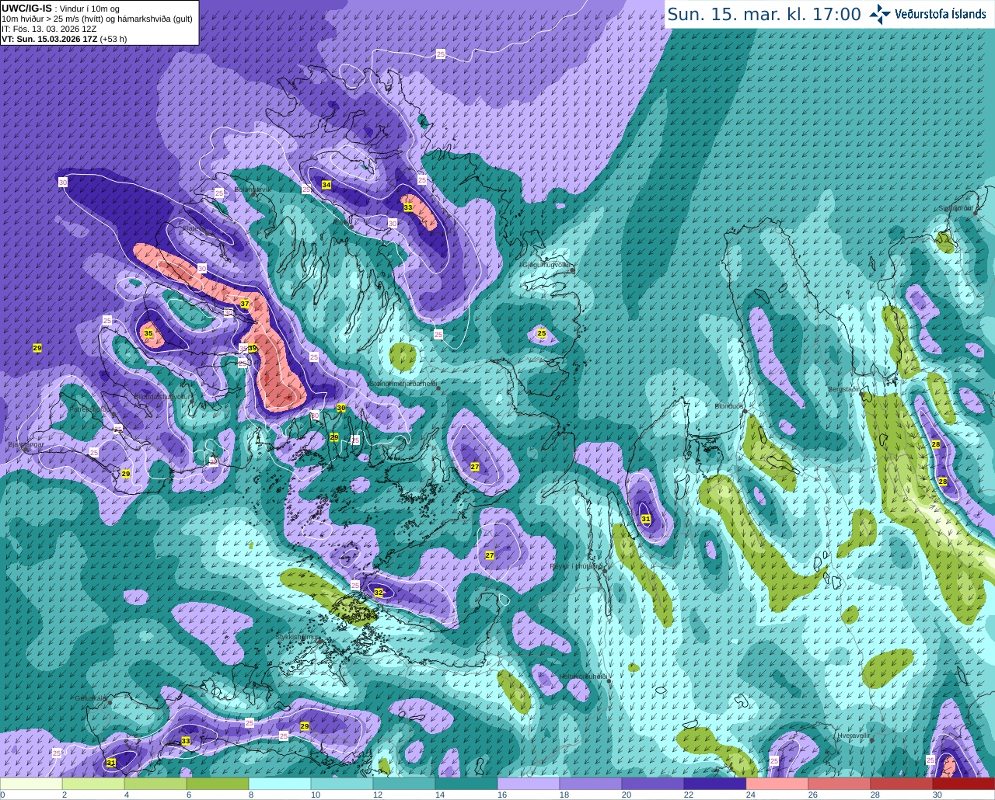
Task: Select the 4–6 m/s legend swatch
Action: coord(155,784)
